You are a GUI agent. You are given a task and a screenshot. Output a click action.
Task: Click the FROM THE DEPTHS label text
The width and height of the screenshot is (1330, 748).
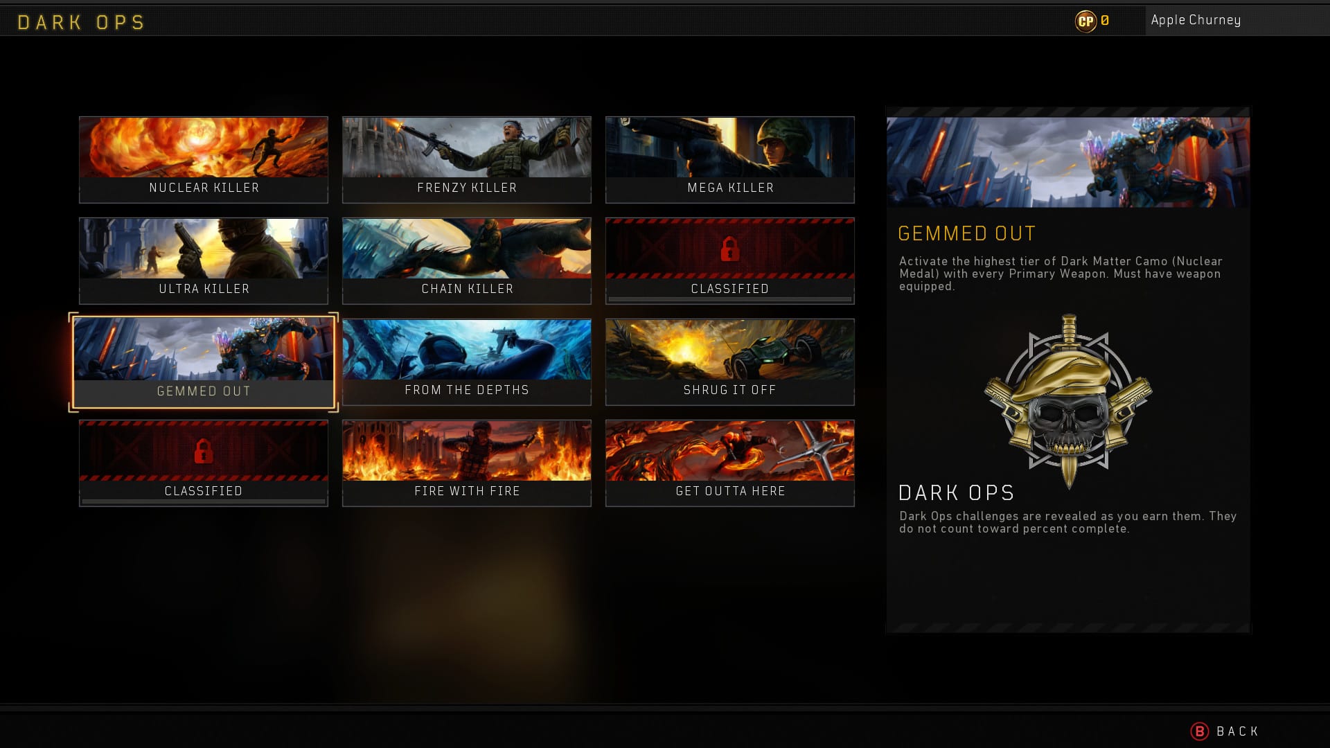pyautogui.click(x=467, y=390)
